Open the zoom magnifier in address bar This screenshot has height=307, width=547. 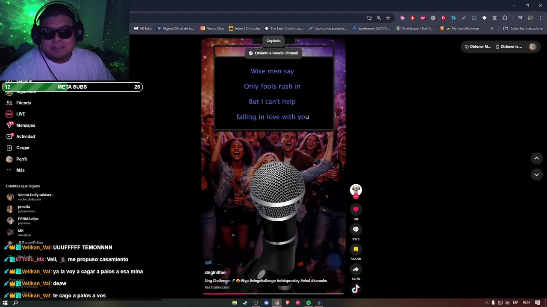379,18
